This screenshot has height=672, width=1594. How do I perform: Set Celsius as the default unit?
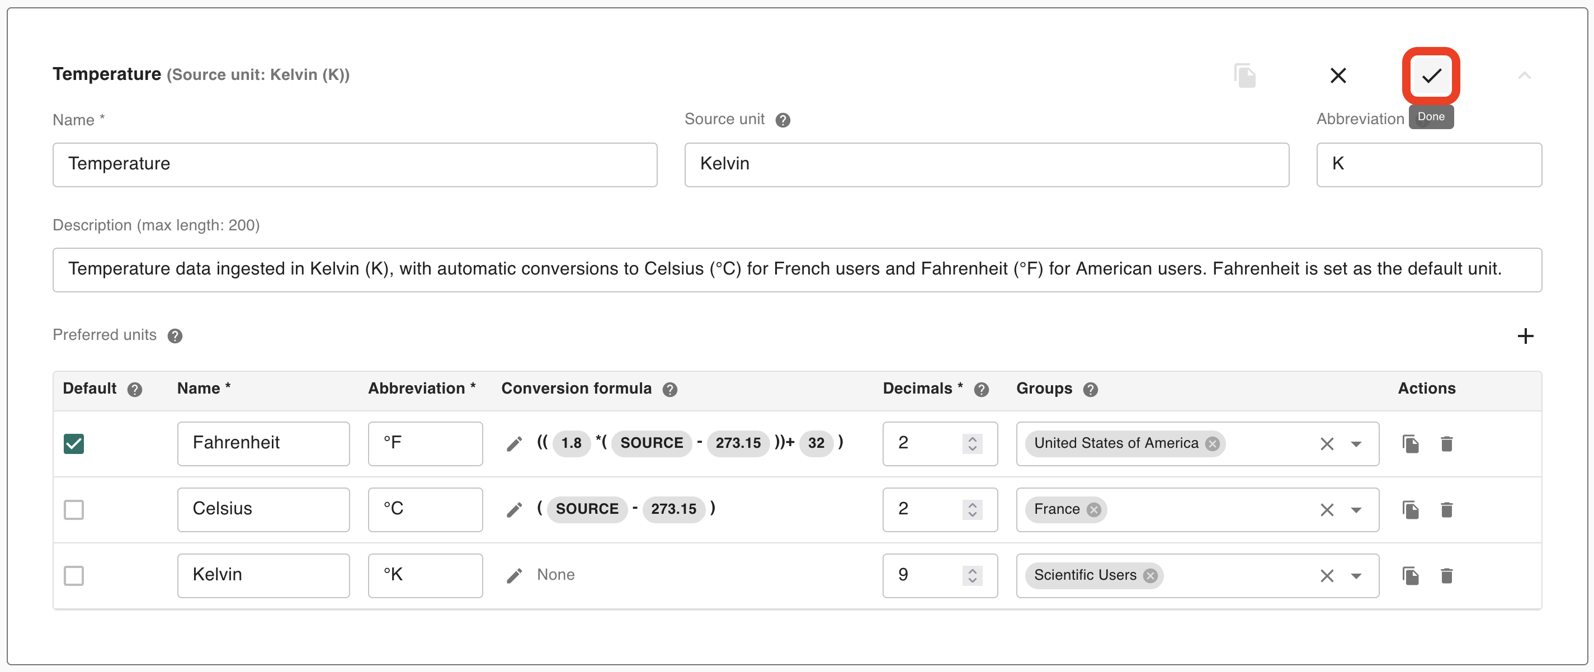(x=74, y=509)
